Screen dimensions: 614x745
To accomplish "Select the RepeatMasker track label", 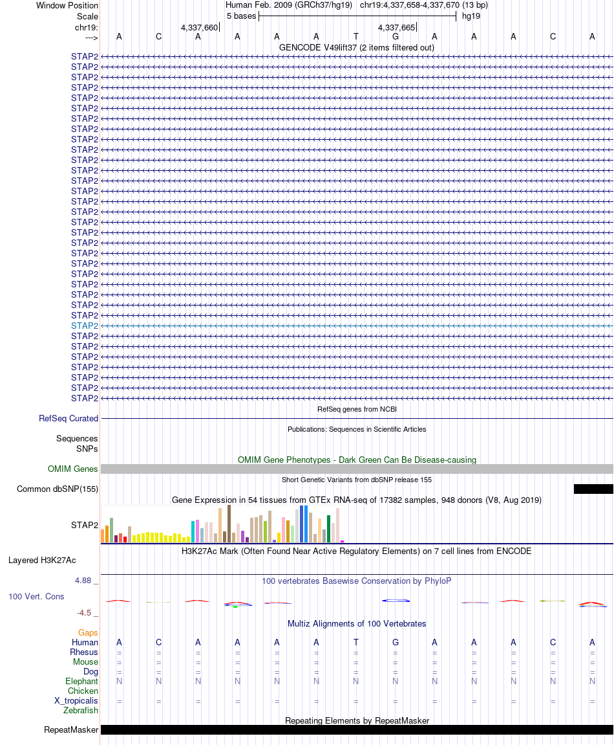I will pos(71,730).
